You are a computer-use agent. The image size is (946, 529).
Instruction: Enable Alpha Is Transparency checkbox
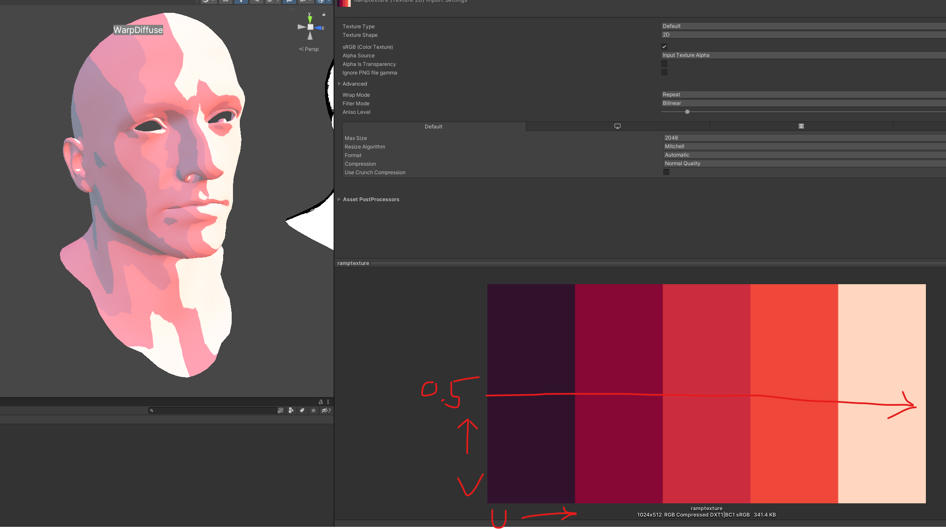pos(664,64)
